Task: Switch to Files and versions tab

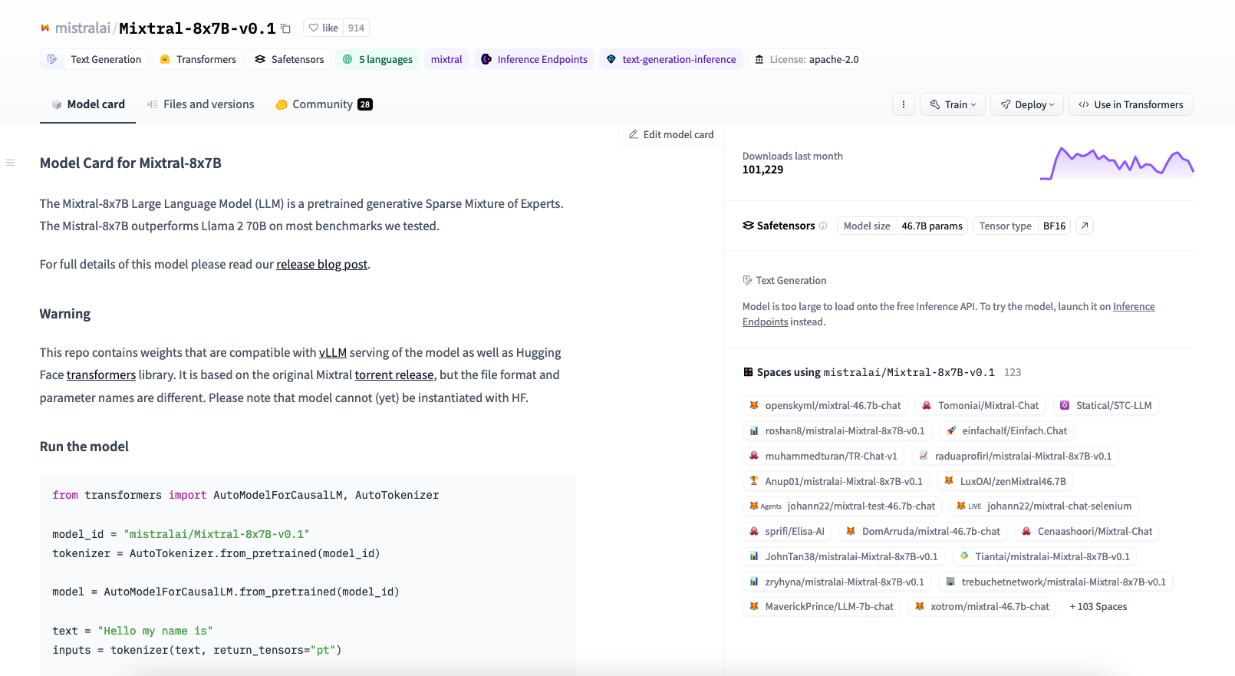Action: point(200,104)
